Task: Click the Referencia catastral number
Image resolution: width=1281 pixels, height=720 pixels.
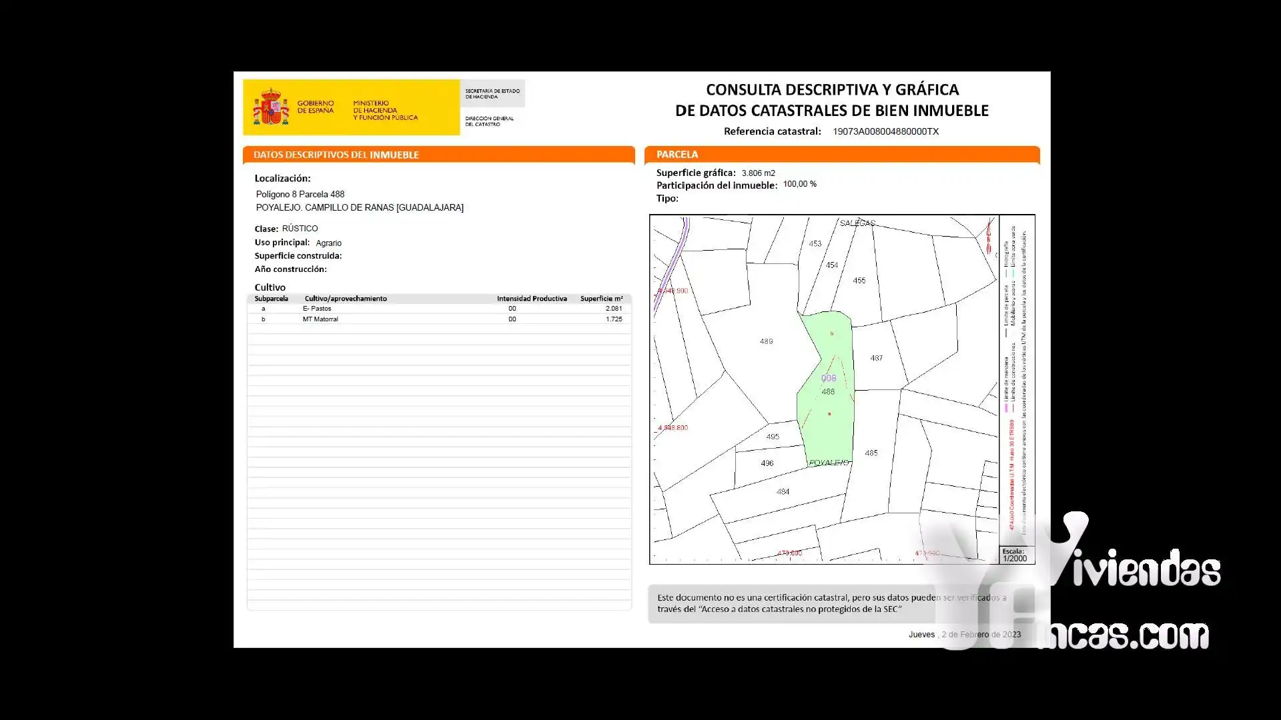Action: click(885, 131)
